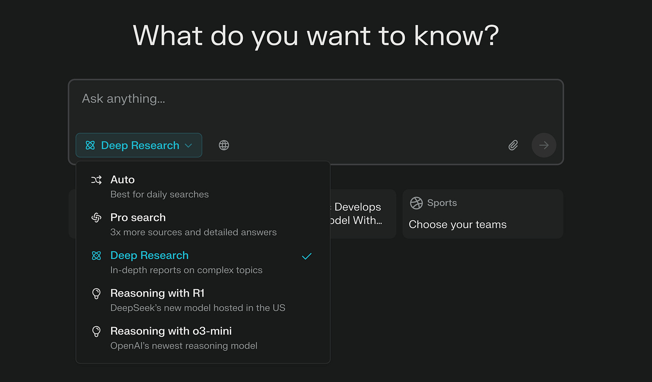
Task: Click the atom icon in Deep Research button
Action: coord(90,145)
